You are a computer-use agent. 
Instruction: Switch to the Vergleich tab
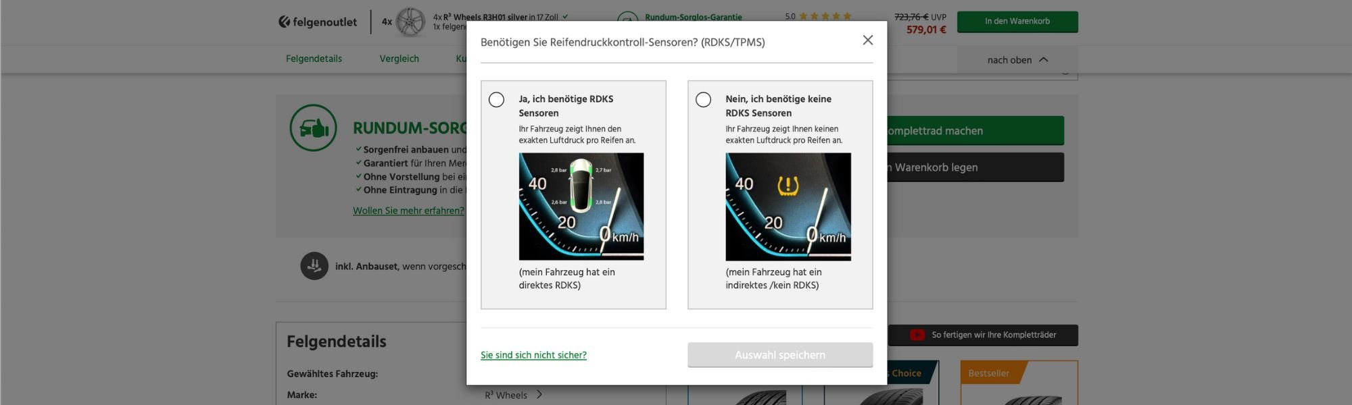click(399, 59)
